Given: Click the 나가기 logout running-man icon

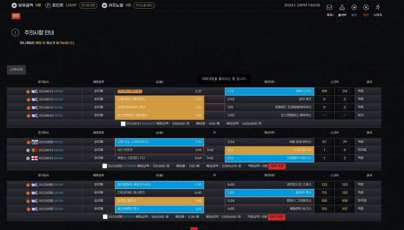Looking at the screenshot, I should coord(378,8).
